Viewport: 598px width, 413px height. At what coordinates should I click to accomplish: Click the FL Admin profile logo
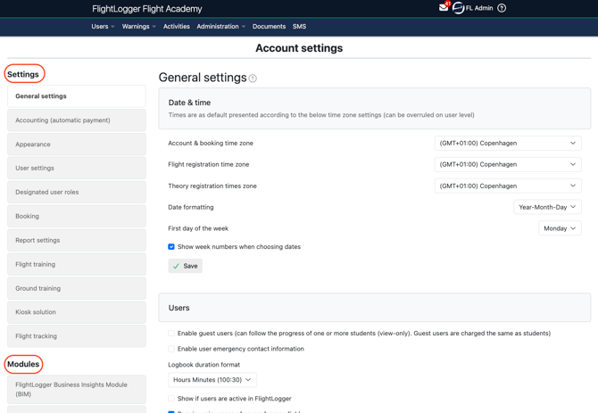pos(459,8)
